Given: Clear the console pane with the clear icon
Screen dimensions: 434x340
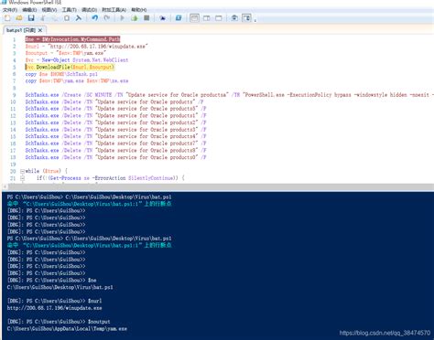Looking at the screenshot, I should [79, 18].
